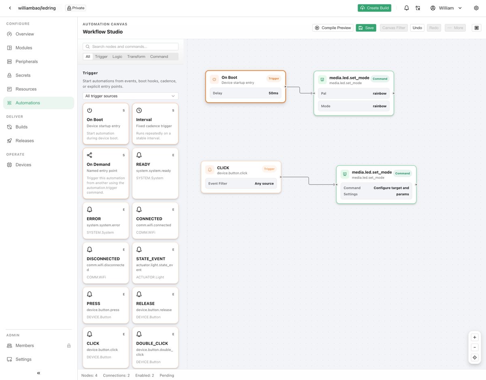Image resolution: width=486 pixels, height=380 pixels.
Task: Click the icon on the lower media.led.set_mode node
Action: click(x=345, y=174)
